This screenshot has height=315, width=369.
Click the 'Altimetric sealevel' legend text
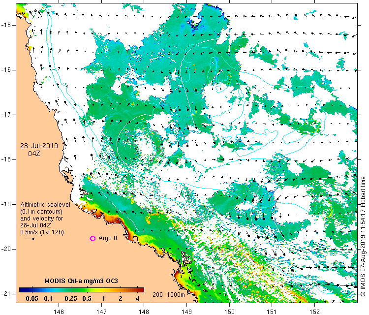coord(45,205)
